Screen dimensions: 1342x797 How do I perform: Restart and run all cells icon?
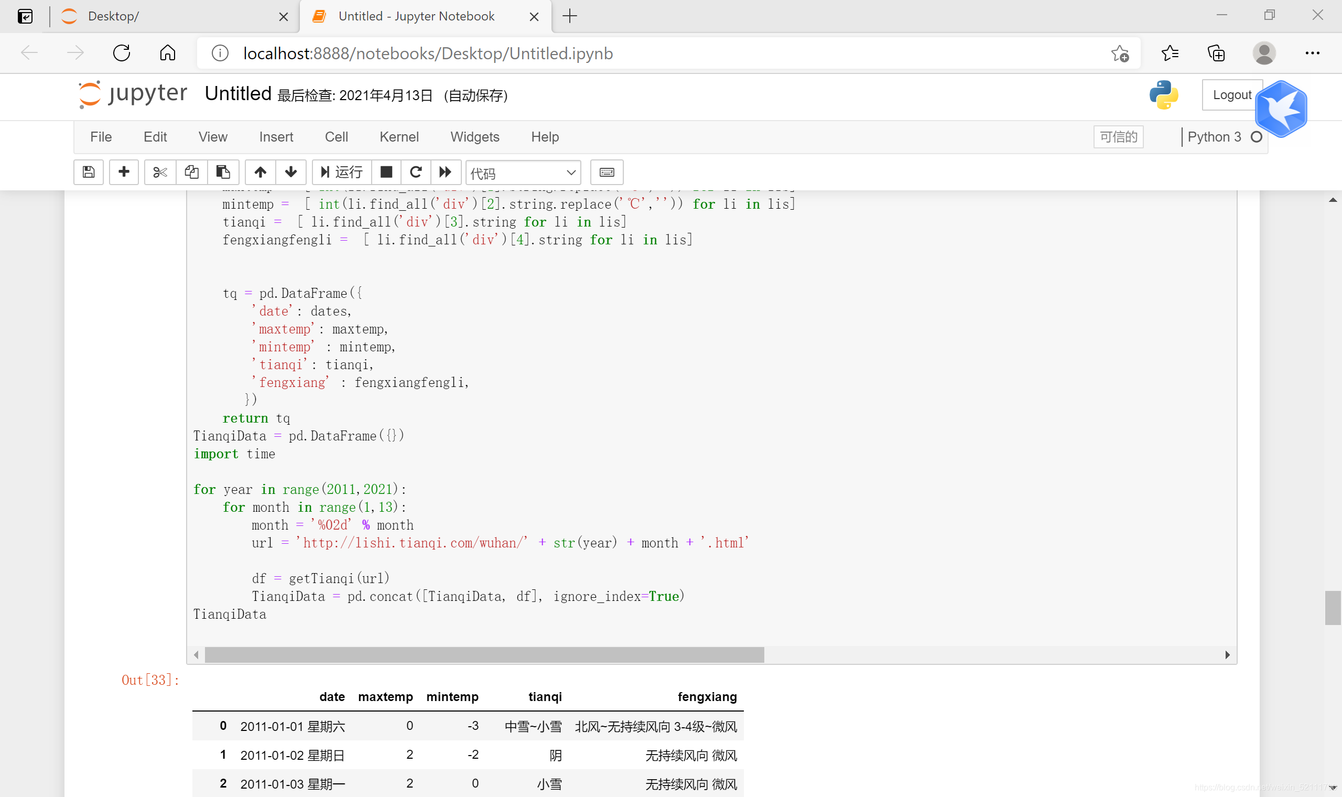pos(445,173)
